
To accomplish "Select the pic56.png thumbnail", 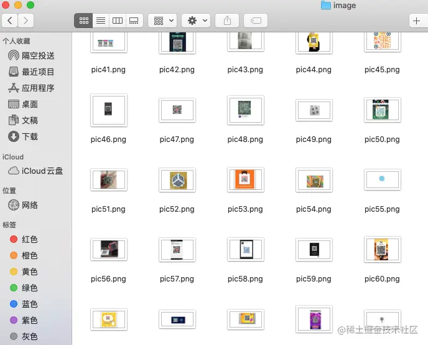I will pos(109,249).
